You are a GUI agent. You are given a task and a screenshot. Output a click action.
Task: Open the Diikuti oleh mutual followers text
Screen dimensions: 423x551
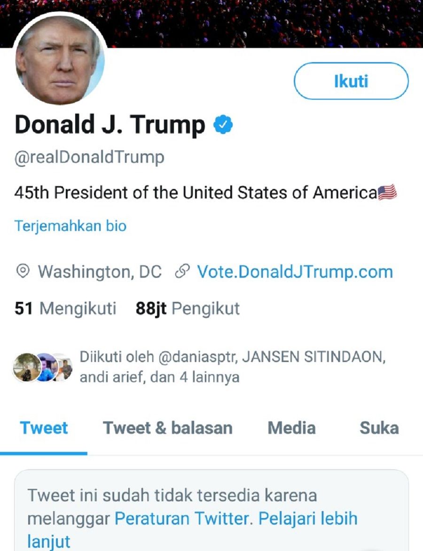click(x=233, y=367)
